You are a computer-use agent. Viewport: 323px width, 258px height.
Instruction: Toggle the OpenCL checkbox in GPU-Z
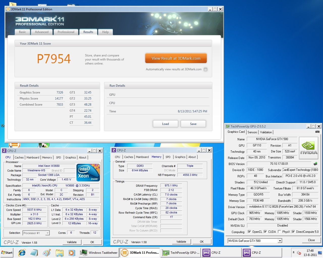tap(249, 232)
